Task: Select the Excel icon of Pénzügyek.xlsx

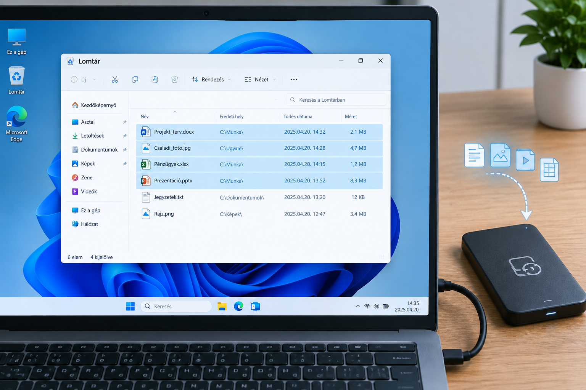Action: (x=145, y=164)
